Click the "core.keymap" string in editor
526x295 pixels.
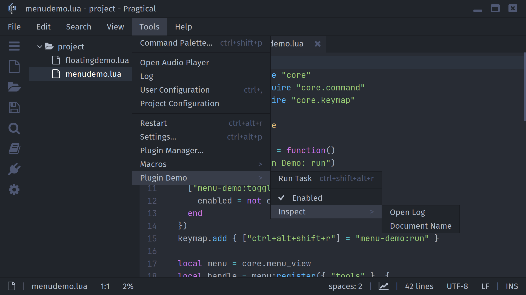point(323,100)
